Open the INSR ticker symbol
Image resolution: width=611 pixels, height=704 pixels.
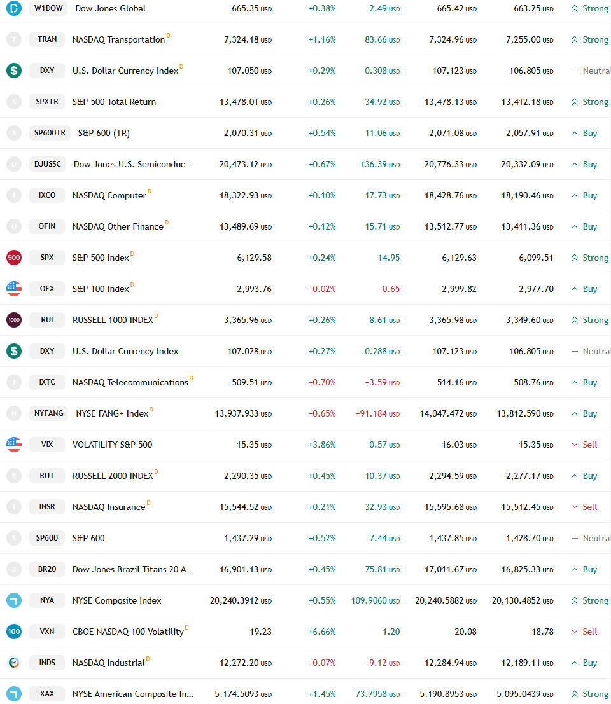[x=47, y=507]
